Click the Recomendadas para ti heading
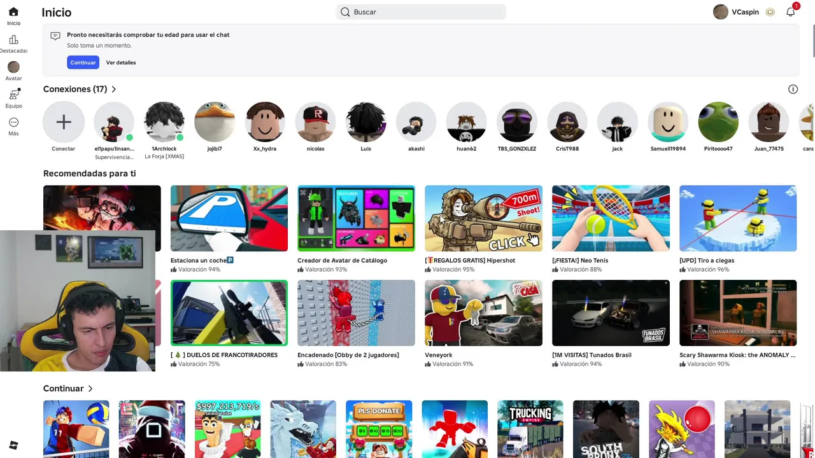The width and height of the screenshot is (815, 458). (89, 173)
